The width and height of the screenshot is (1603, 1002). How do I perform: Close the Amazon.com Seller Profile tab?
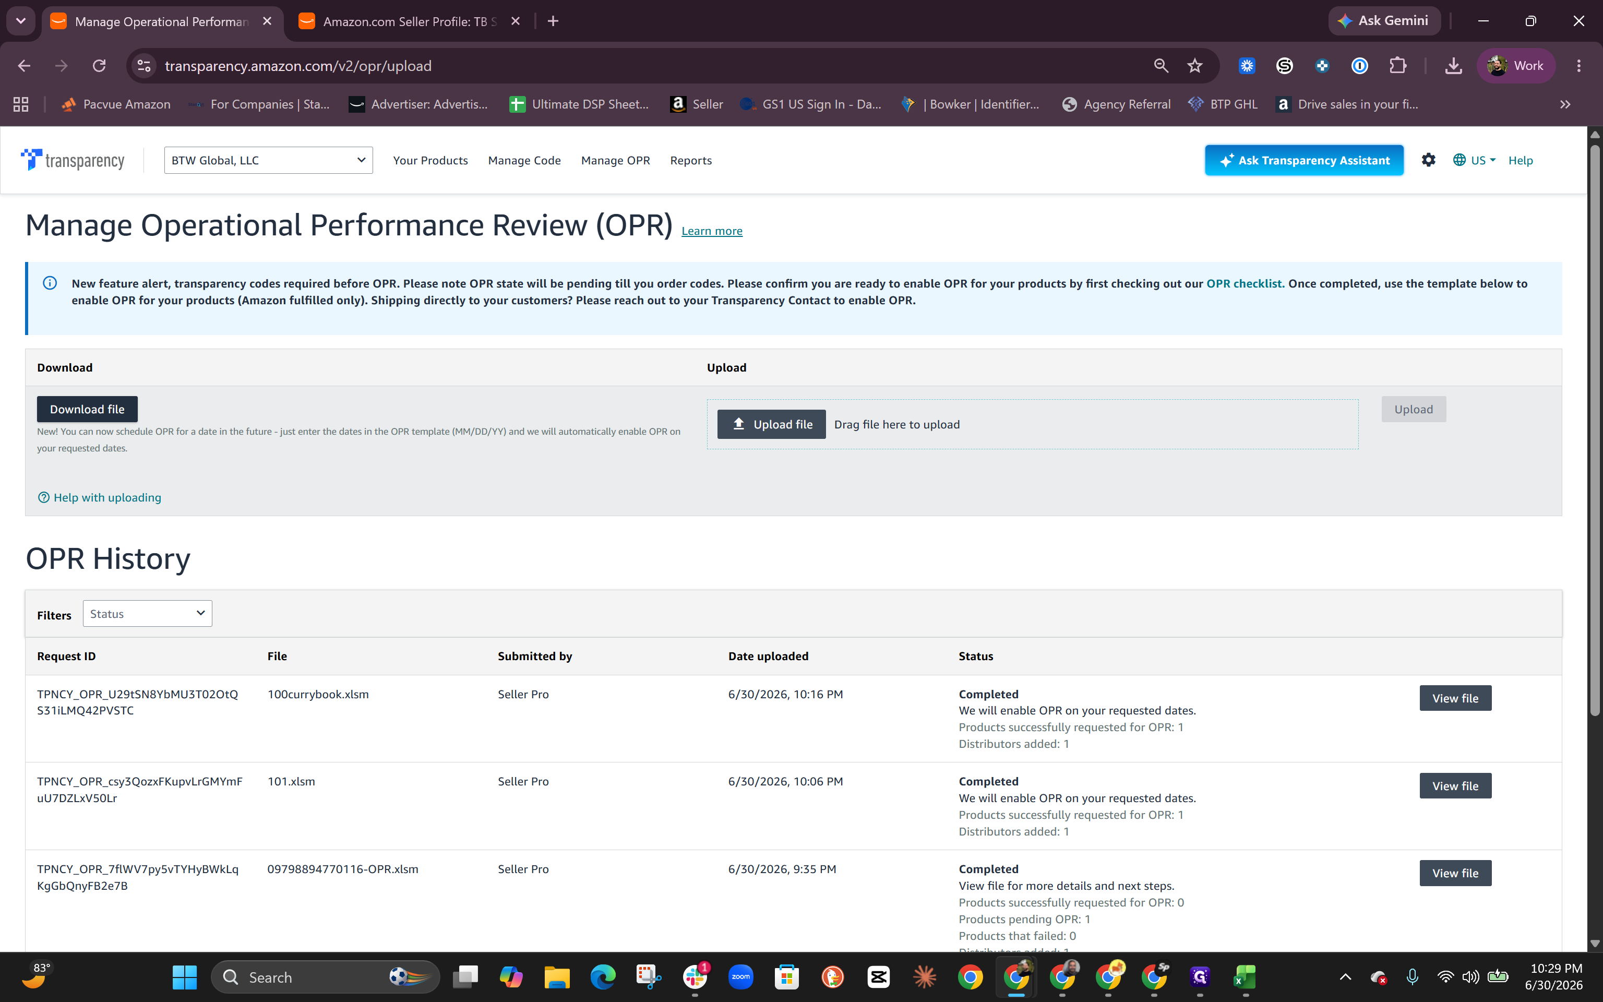[516, 21]
